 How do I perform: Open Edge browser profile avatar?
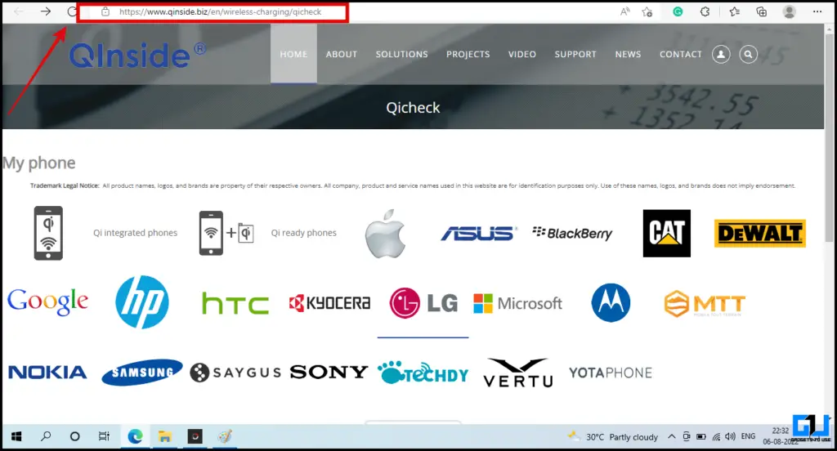pyautogui.click(x=789, y=11)
